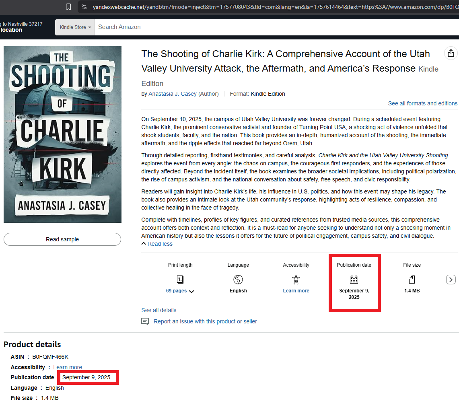
Task: Click the Publication date calendar icon
Action: [x=354, y=280]
